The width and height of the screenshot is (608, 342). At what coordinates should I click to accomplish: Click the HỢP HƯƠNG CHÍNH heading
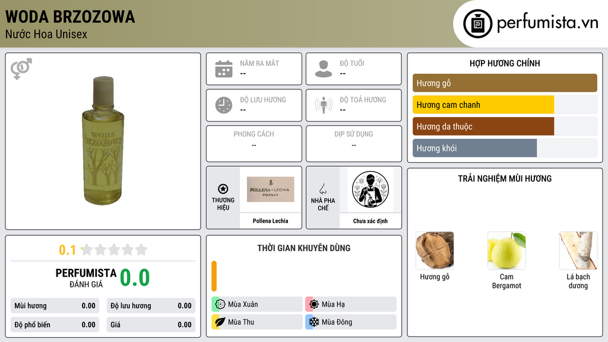[x=505, y=63]
